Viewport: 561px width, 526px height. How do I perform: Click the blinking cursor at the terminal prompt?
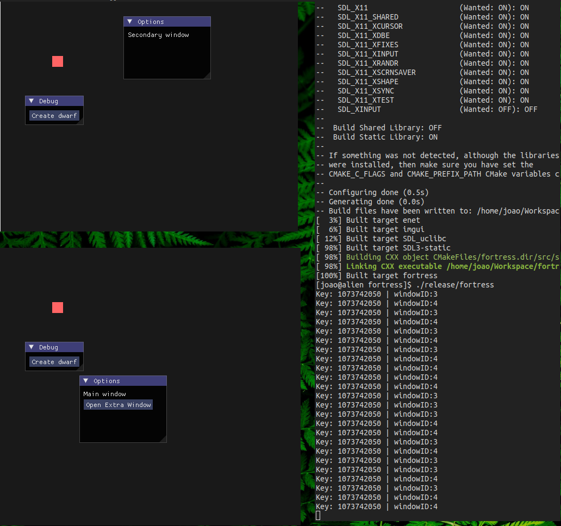(317, 515)
